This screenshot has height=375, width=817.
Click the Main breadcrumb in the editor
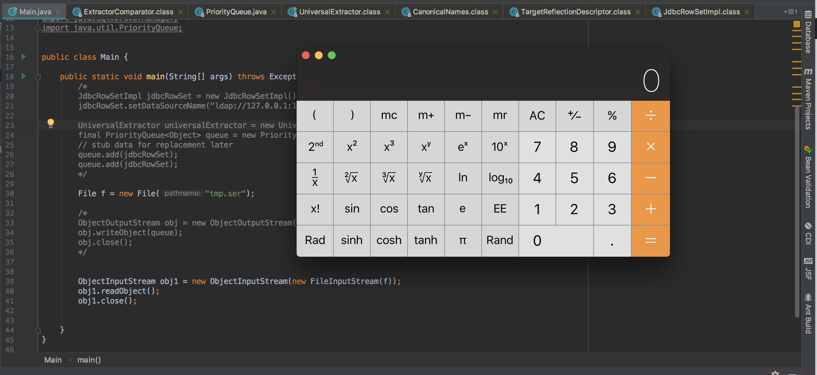tap(53, 360)
